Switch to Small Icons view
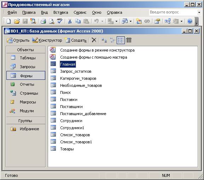 coord(112,40)
